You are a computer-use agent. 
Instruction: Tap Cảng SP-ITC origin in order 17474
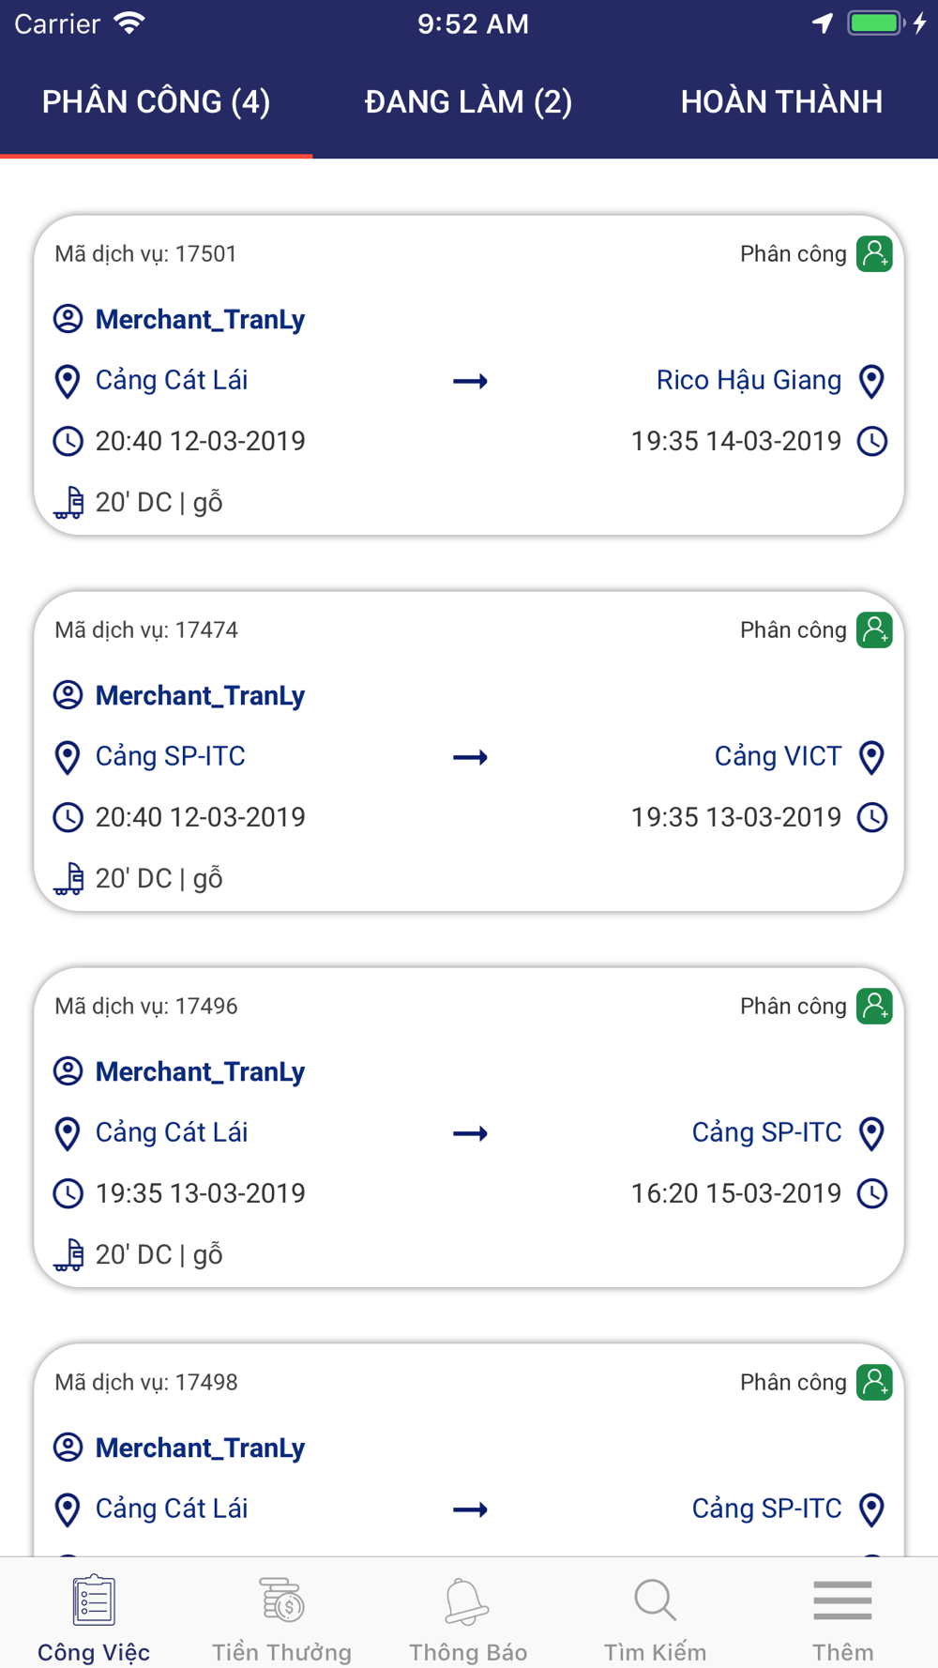tap(171, 757)
